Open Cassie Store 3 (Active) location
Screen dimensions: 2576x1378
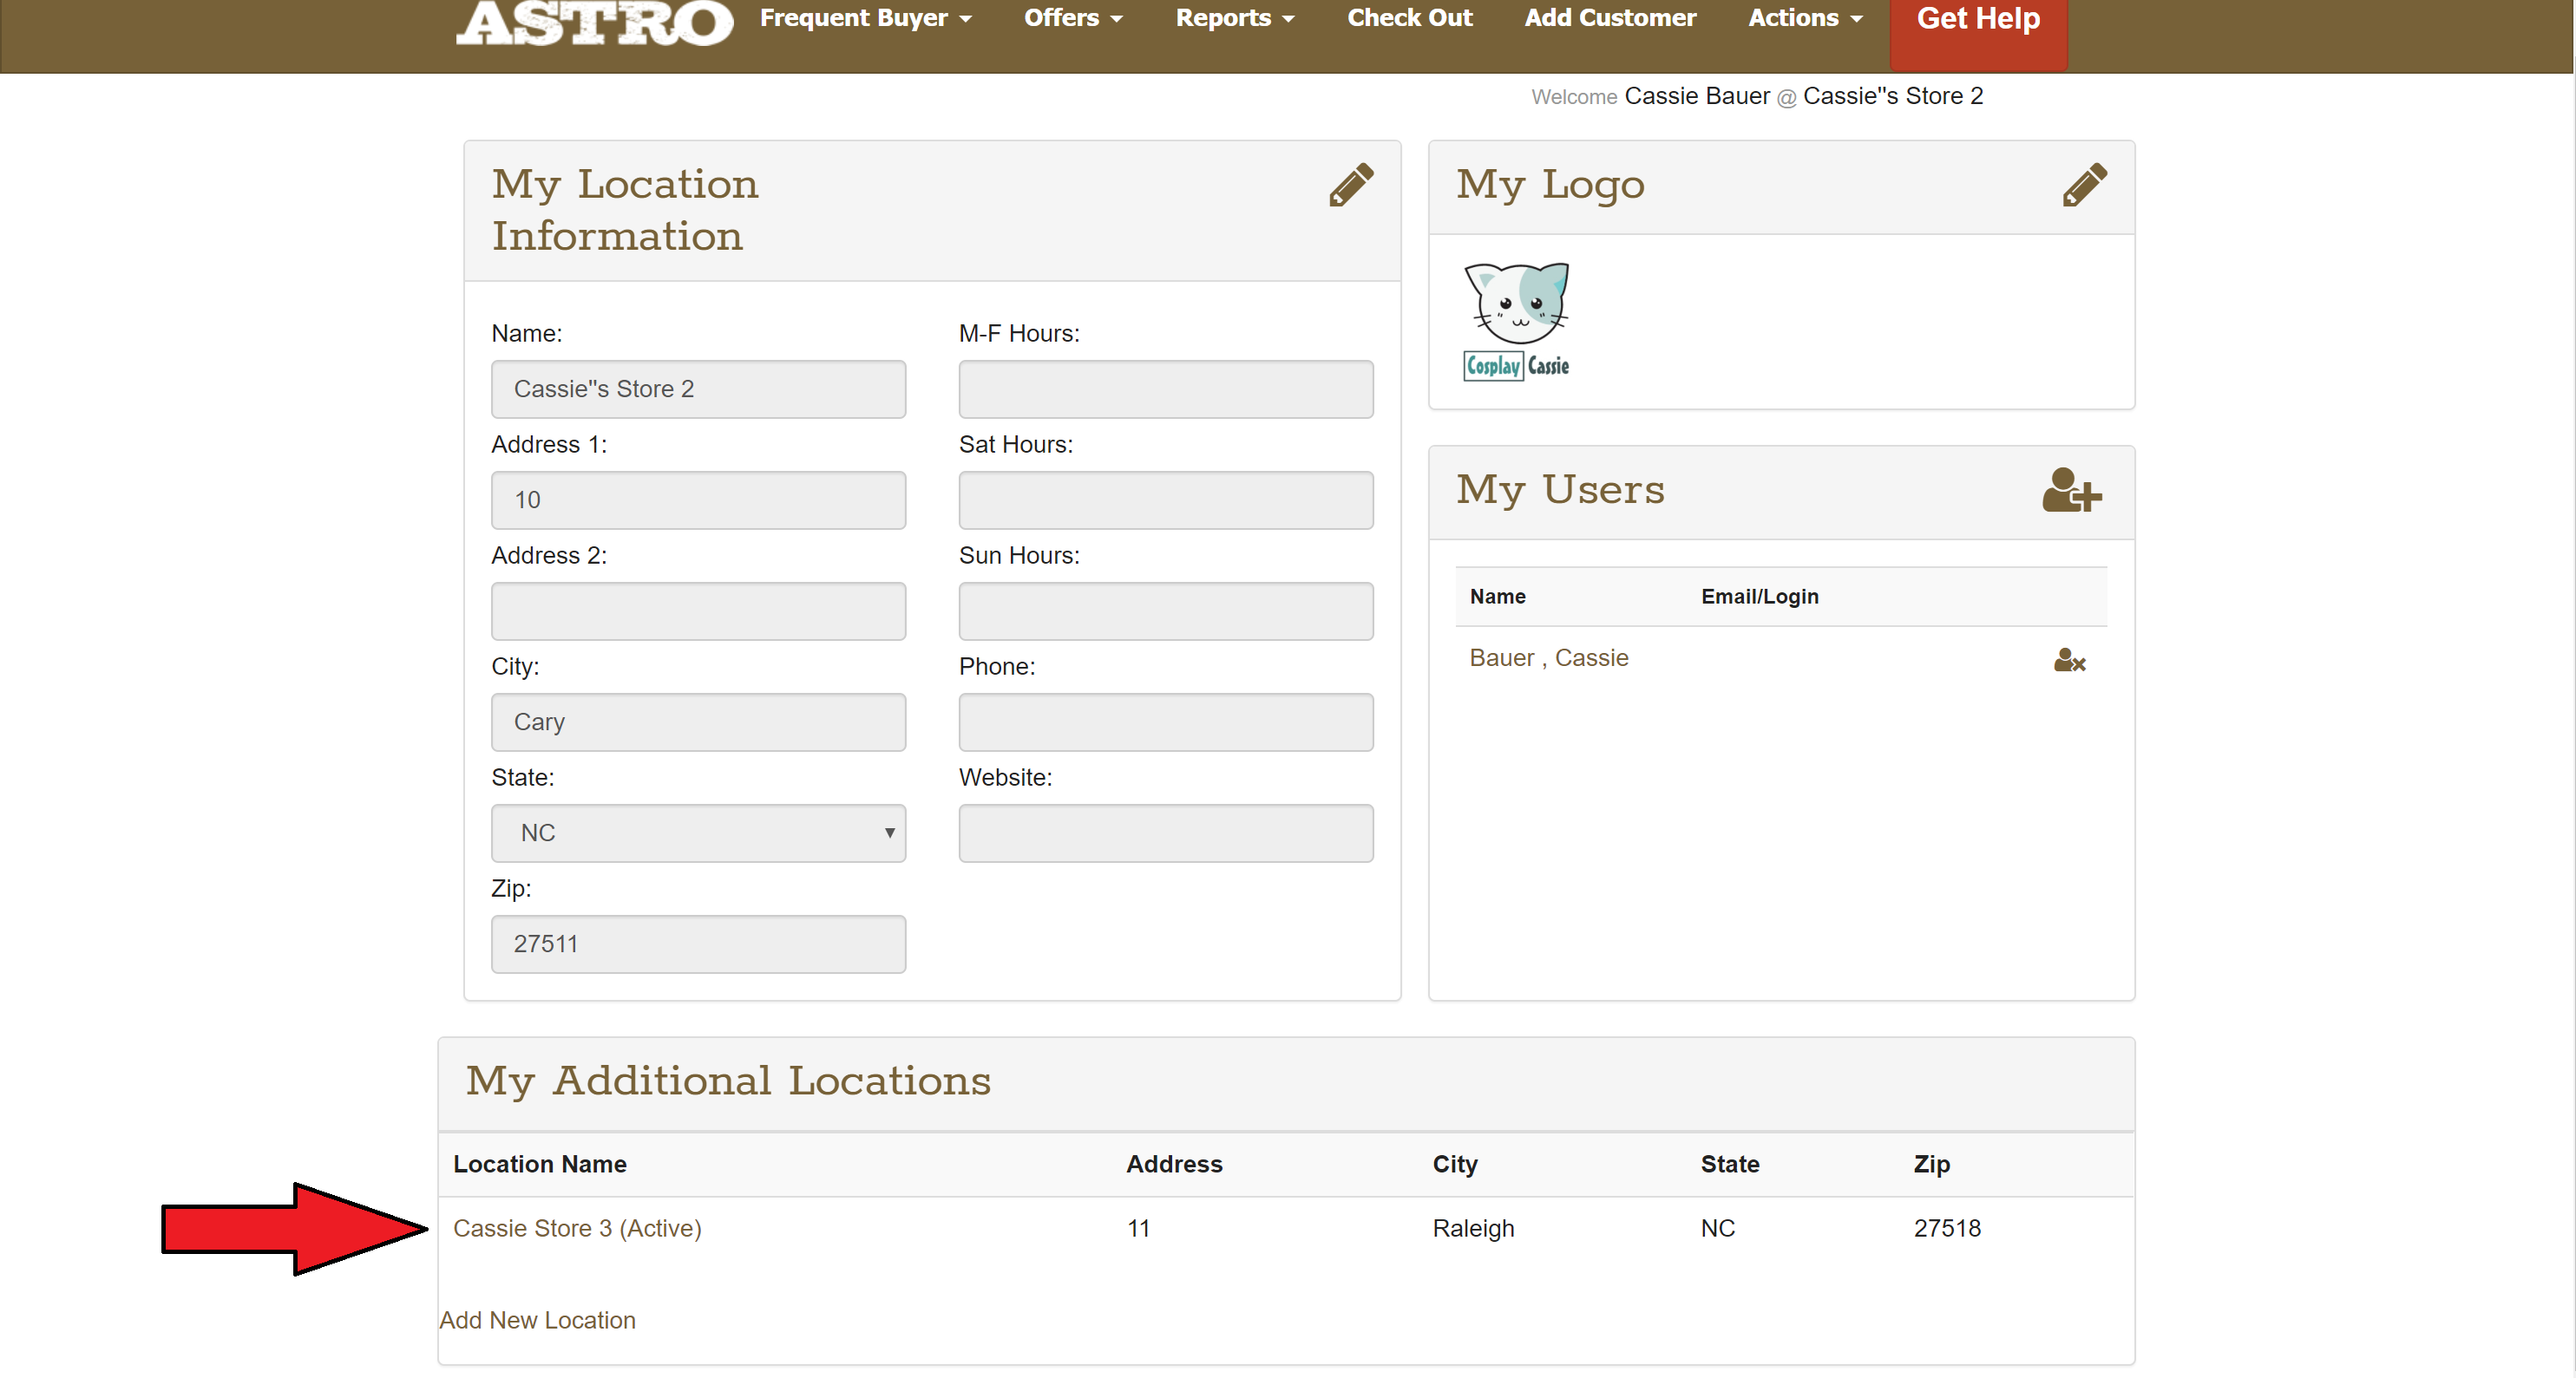tap(577, 1228)
